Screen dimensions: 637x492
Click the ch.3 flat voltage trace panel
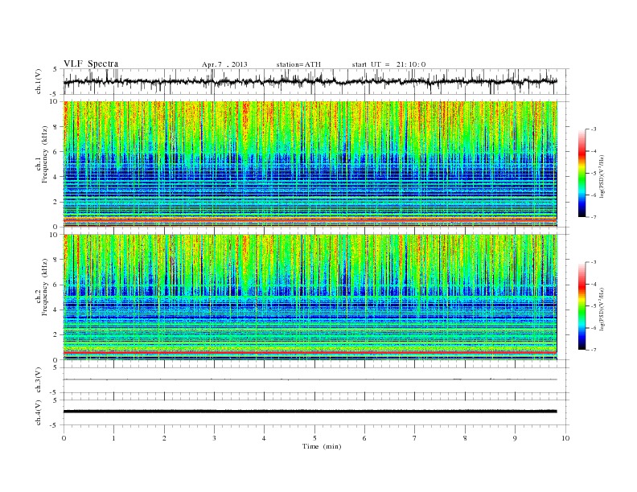click(x=316, y=380)
